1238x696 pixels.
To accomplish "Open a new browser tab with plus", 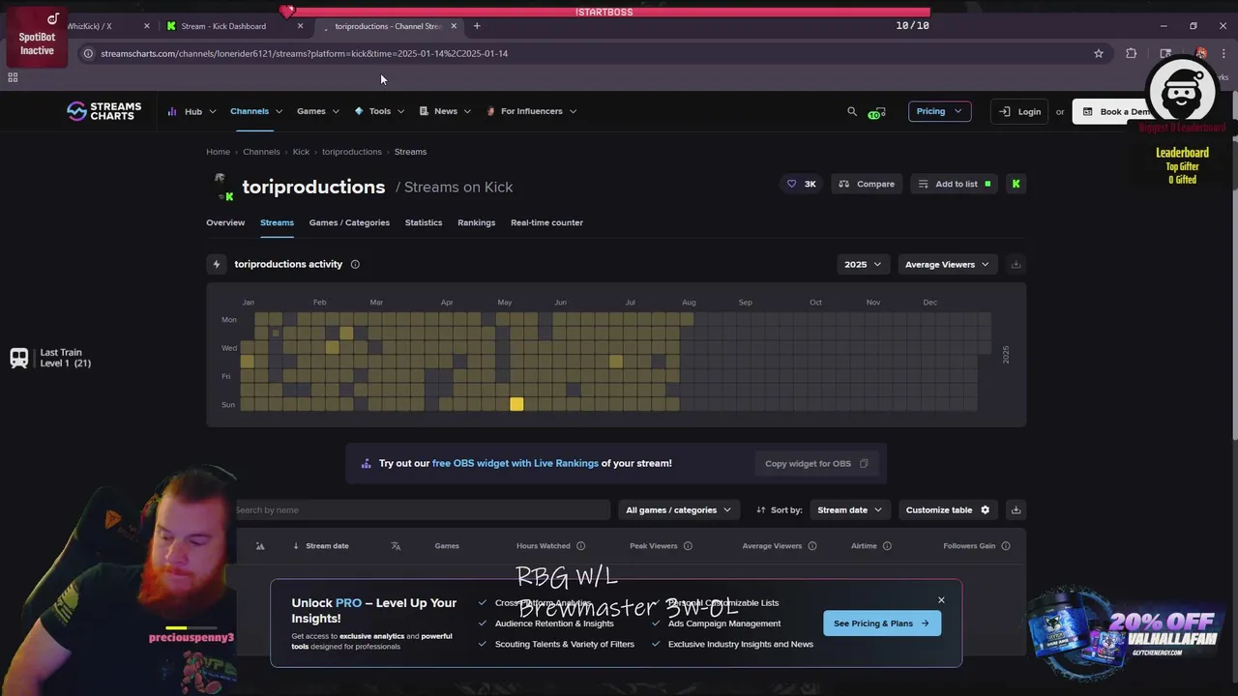I will [x=477, y=26].
